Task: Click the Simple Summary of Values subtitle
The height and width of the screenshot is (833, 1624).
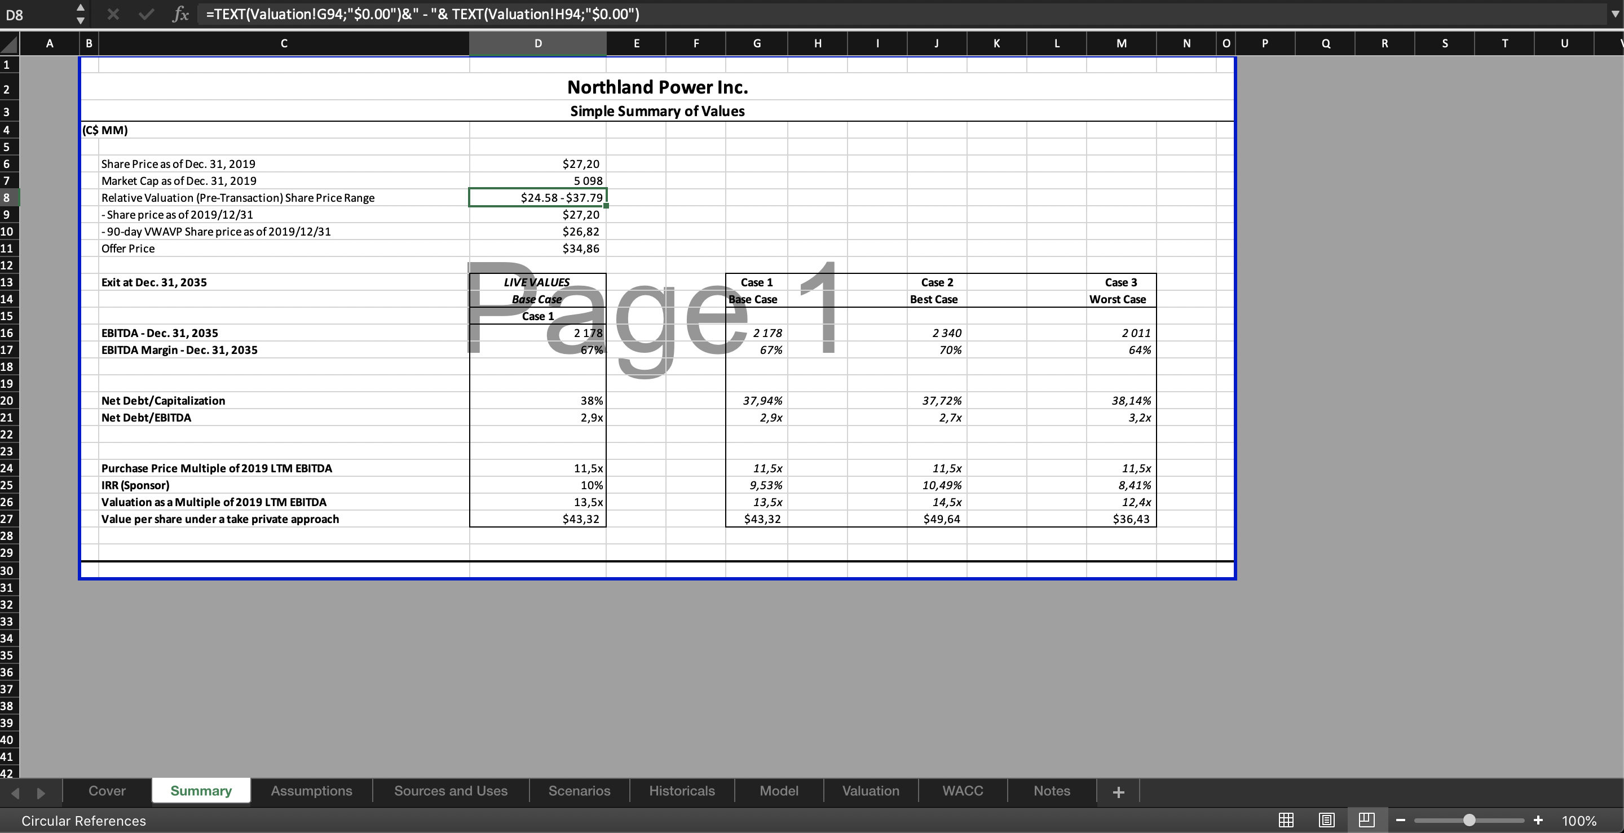Action: 657,111
